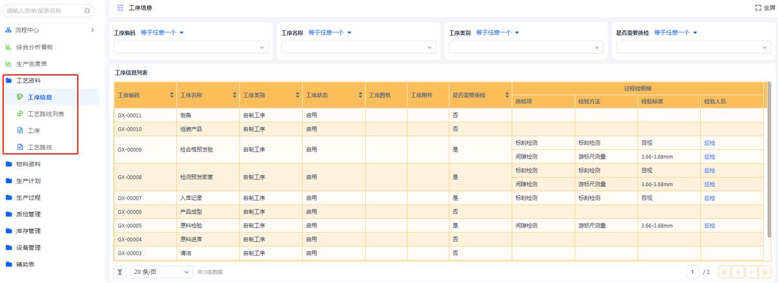Sort table by 工序名称 column

(x=235, y=95)
